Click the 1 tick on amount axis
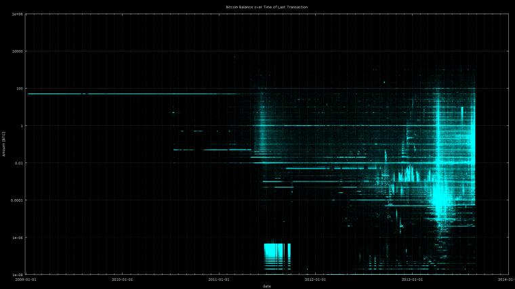This screenshot has height=289, width=515. [21, 126]
